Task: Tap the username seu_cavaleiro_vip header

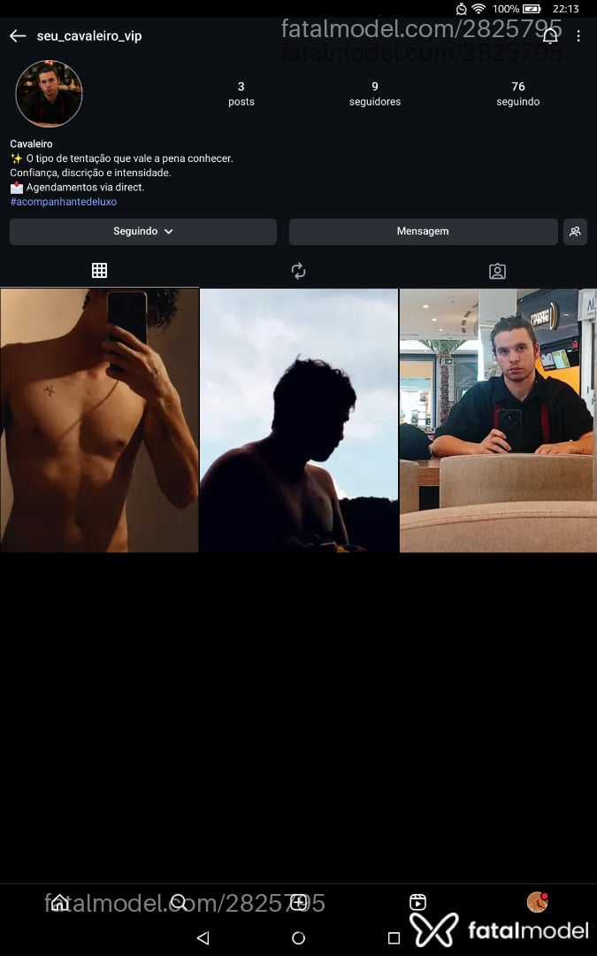Action: coord(89,36)
